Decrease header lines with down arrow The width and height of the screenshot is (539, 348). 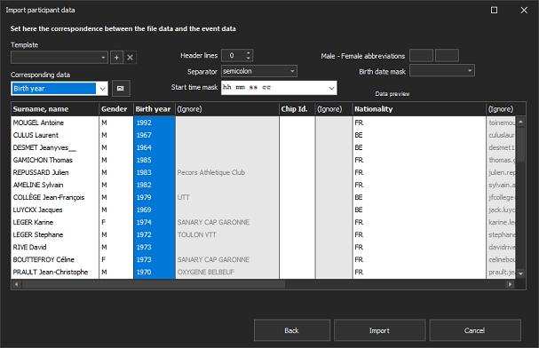248,59
